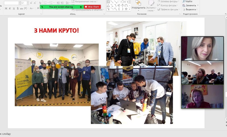This screenshot has height=137, width=227.
Task: Open Рисование dialog launcher
Action: pyautogui.click(x=180, y=14)
